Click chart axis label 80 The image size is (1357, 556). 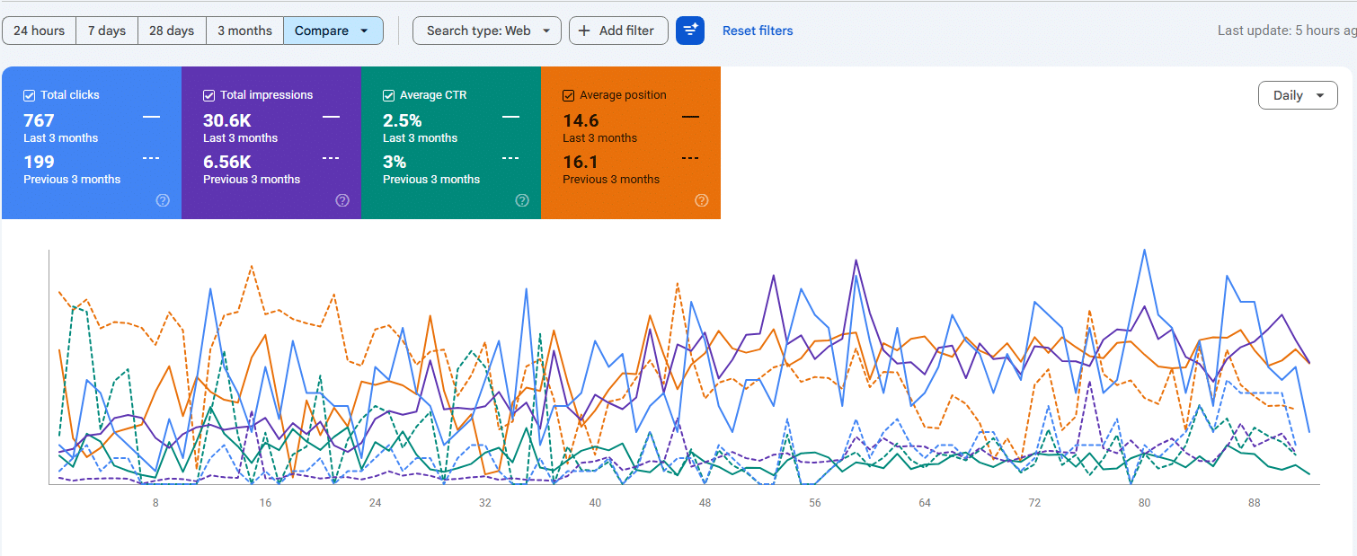point(1144,503)
